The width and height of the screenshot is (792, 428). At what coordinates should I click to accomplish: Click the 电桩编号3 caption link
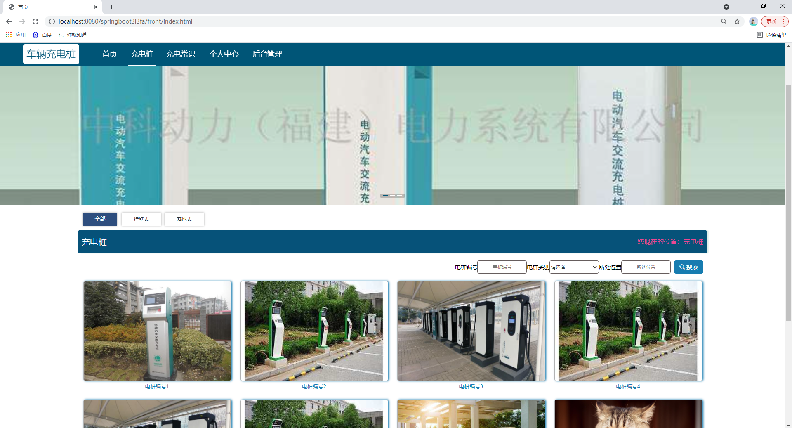(x=471, y=387)
